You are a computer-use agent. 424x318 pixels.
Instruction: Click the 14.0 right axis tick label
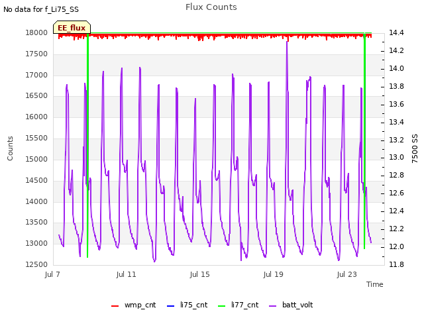(396, 68)
